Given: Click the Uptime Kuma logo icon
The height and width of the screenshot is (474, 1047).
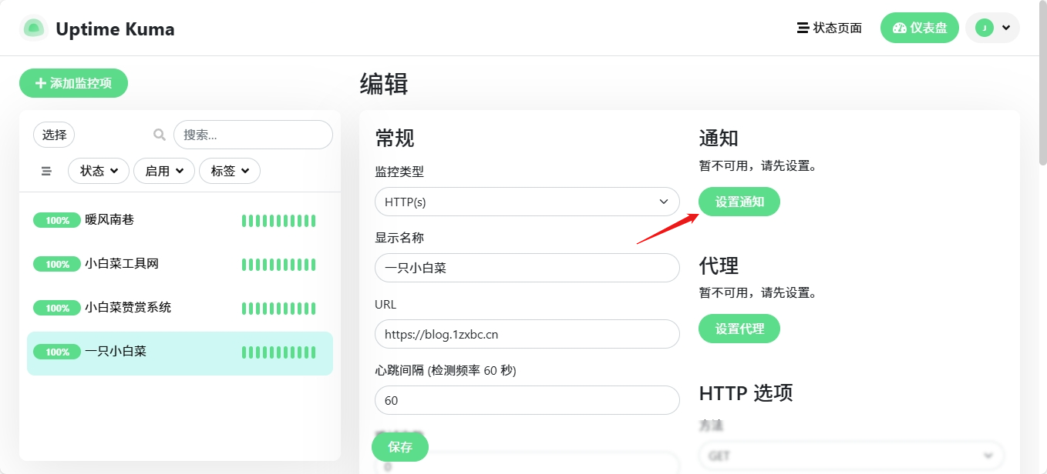Looking at the screenshot, I should click(x=33, y=28).
